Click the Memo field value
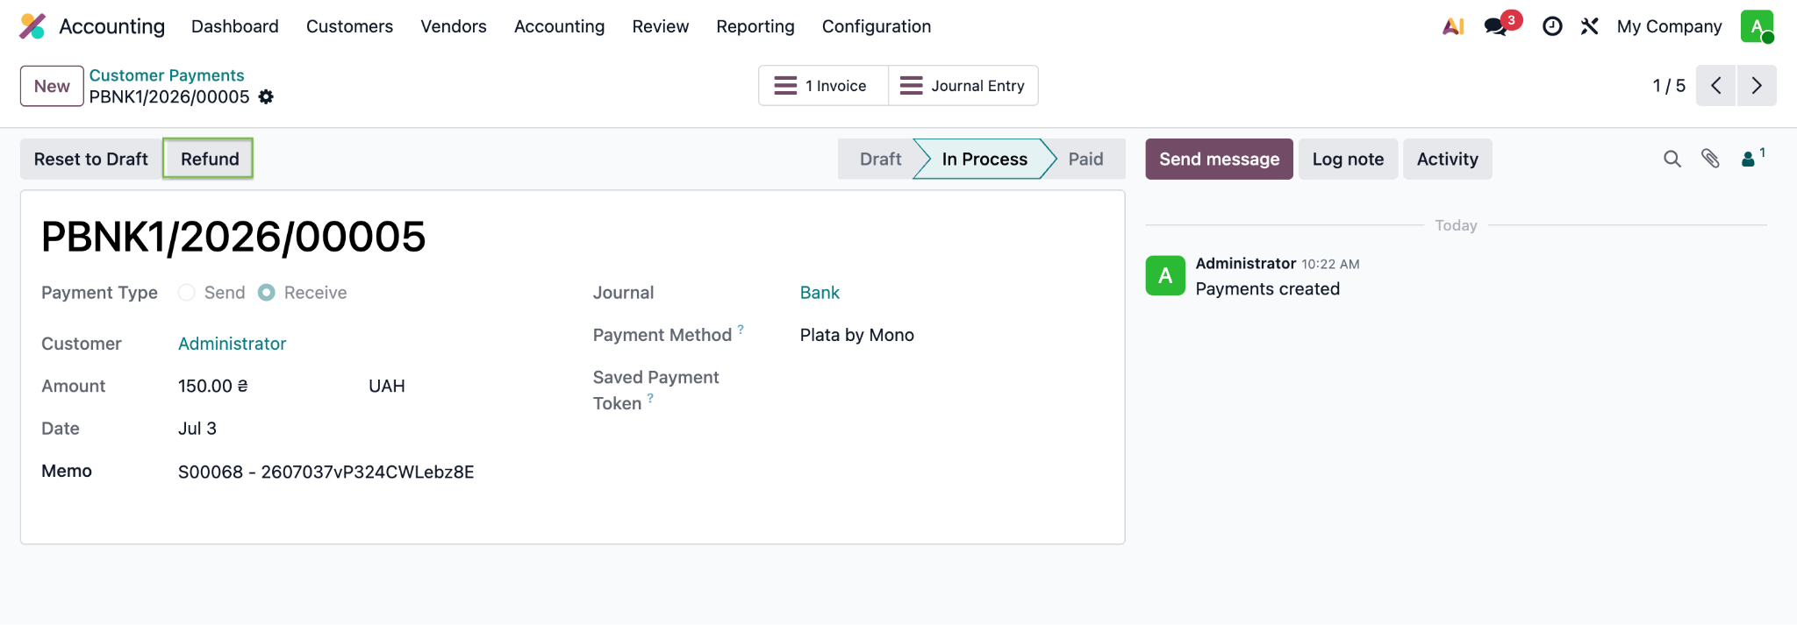Screen dimensions: 1797x625 point(326,472)
